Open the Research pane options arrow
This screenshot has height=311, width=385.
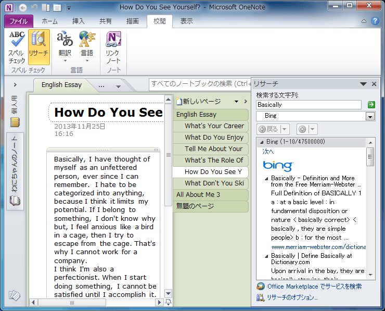coord(363,84)
